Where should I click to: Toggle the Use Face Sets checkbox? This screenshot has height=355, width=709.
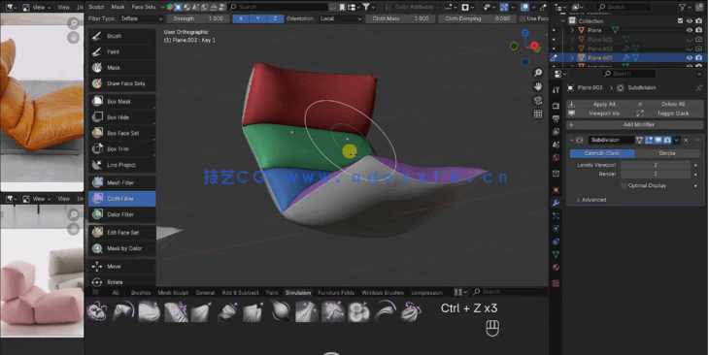click(x=523, y=18)
